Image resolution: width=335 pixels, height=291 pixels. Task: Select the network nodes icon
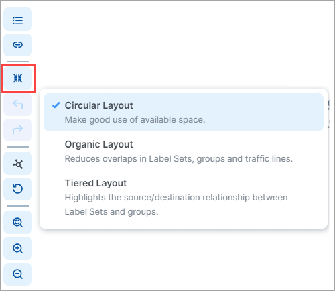(x=17, y=164)
